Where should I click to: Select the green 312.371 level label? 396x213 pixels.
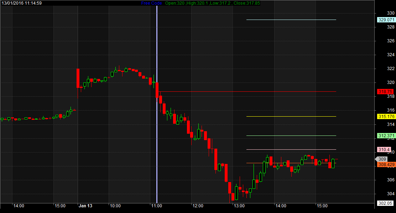pyautogui.click(x=386, y=135)
